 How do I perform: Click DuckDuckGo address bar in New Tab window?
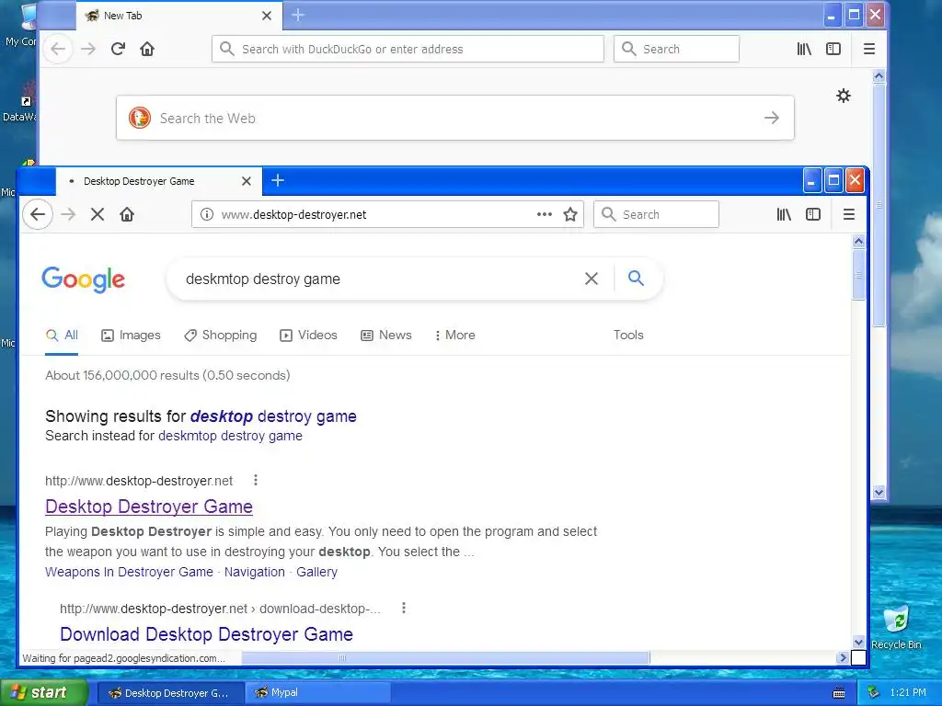(x=408, y=49)
